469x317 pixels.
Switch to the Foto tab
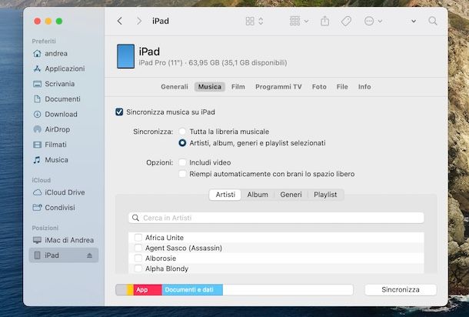pyautogui.click(x=319, y=87)
